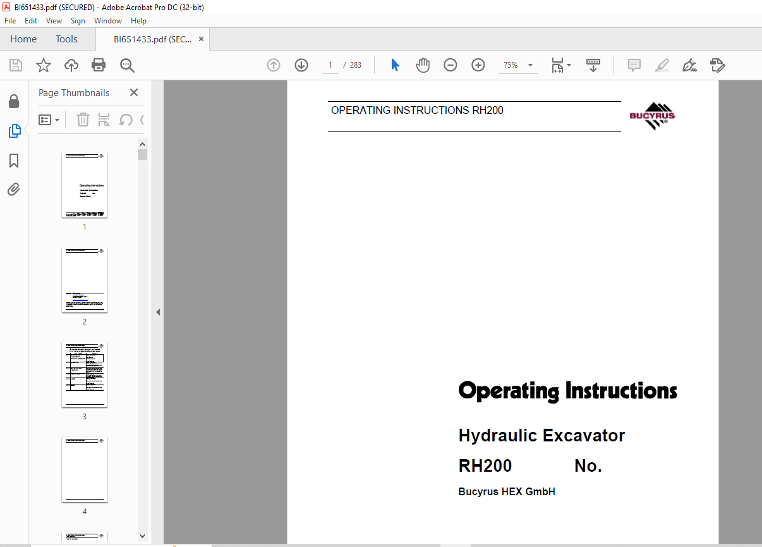
Task: Collapse the navigation pane arrow
Action: click(x=158, y=312)
